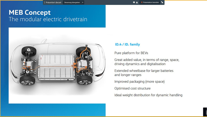Click 'Ideal weight distribution for dynamic handling'
Image resolution: width=207 pixels, height=117 pixels.
(x=148, y=95)
